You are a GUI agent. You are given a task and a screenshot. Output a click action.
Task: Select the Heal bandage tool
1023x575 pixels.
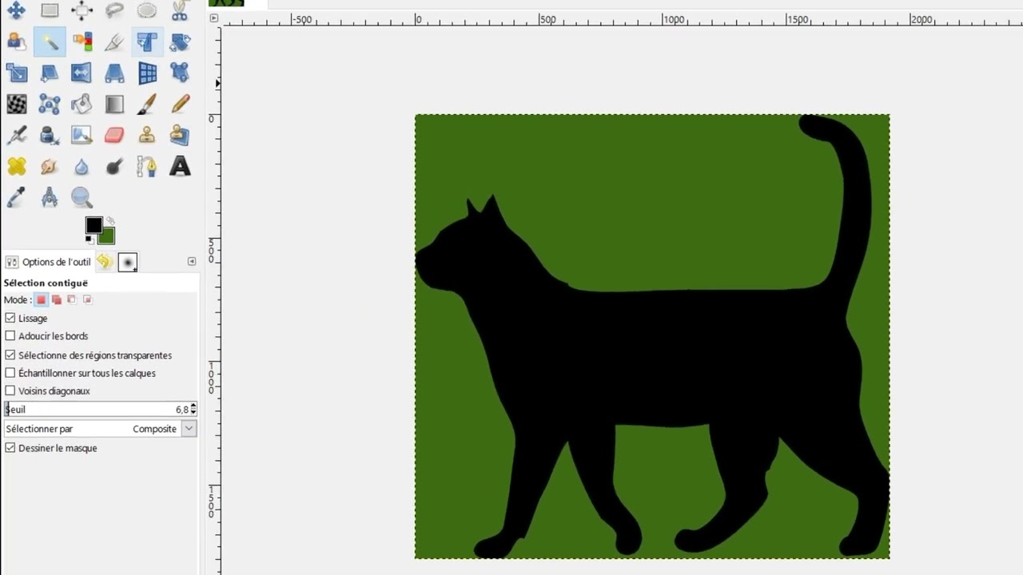click(17, 166)
